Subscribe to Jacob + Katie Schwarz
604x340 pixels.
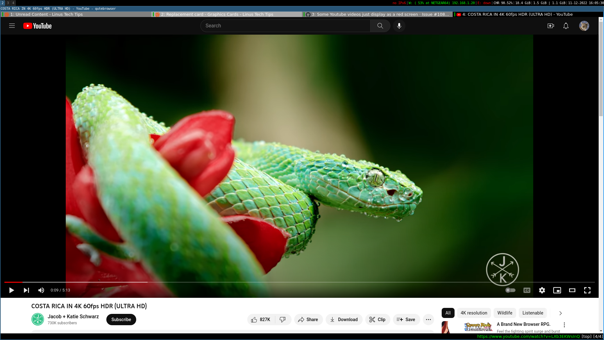tap(121, 320)
